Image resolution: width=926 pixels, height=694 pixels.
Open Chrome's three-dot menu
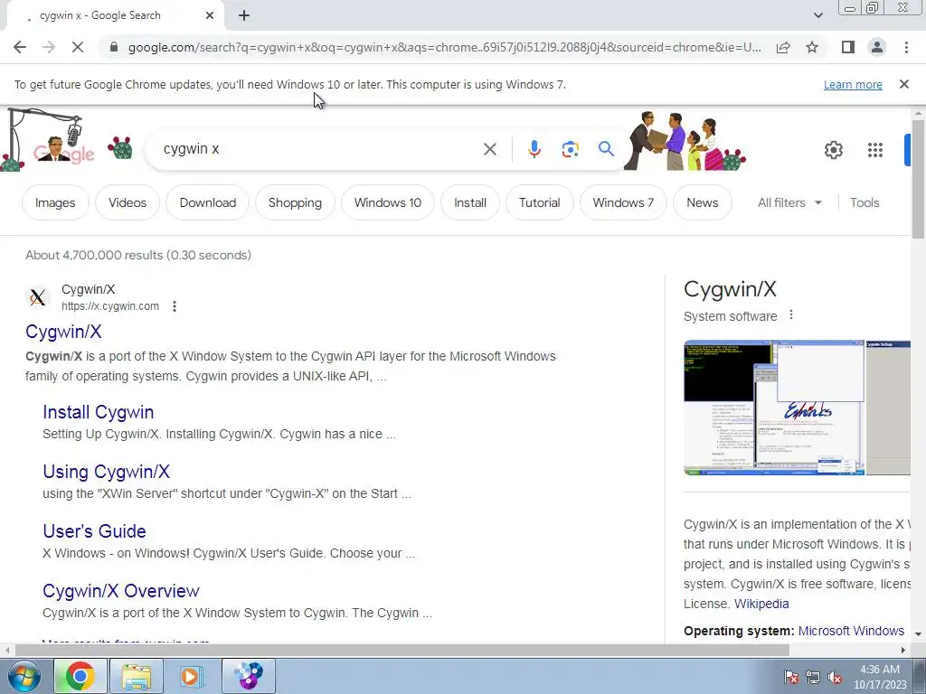[906, 47]
